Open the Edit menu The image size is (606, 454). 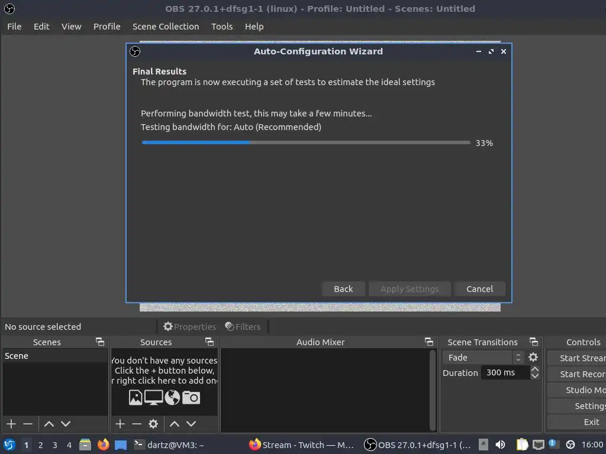[41, 27]
